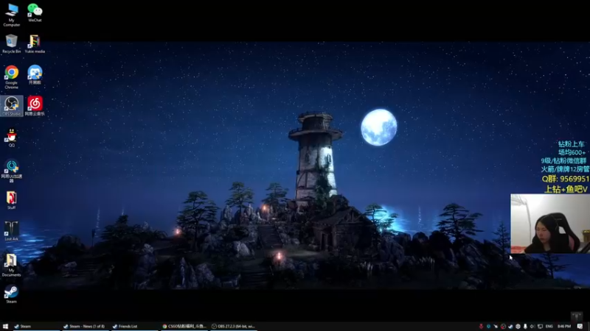Screen dimensions: 590x331
Task: Open Steam from the system tray
Action: click(x=510, y=327)
